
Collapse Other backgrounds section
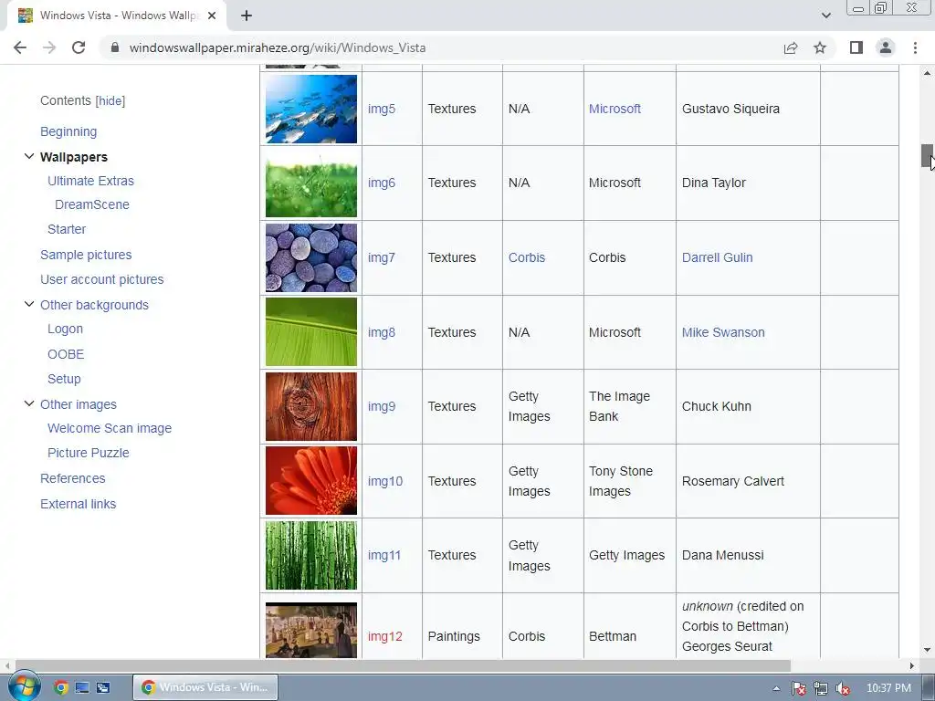click(x=28, y=304)
